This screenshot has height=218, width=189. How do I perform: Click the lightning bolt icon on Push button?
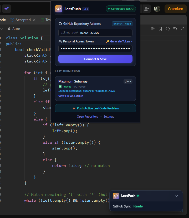click(x=74, y=108)
